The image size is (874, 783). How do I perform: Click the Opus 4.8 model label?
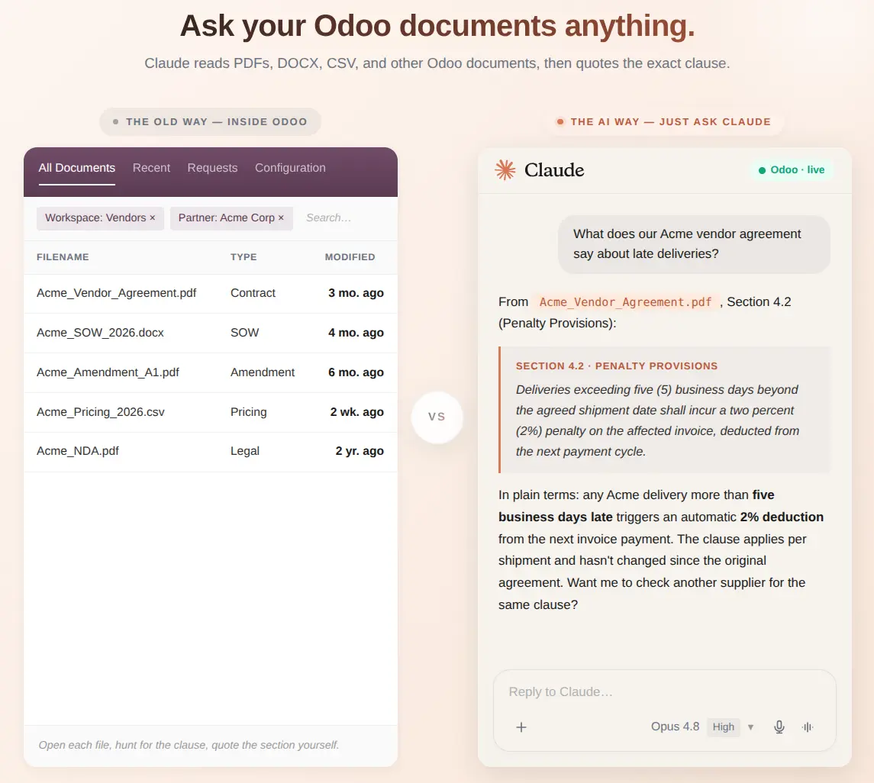point(675,727)
